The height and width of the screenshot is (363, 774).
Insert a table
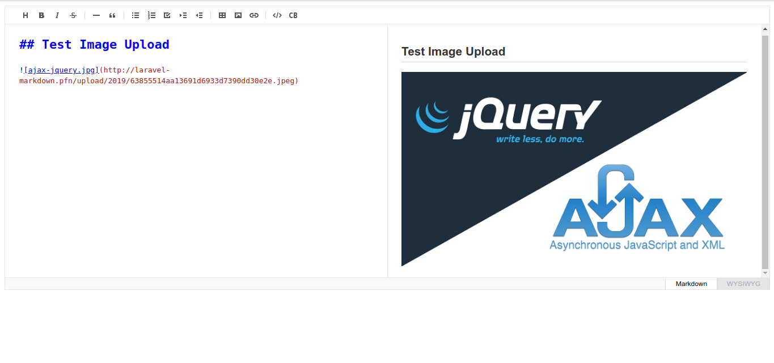coord(222,15)
